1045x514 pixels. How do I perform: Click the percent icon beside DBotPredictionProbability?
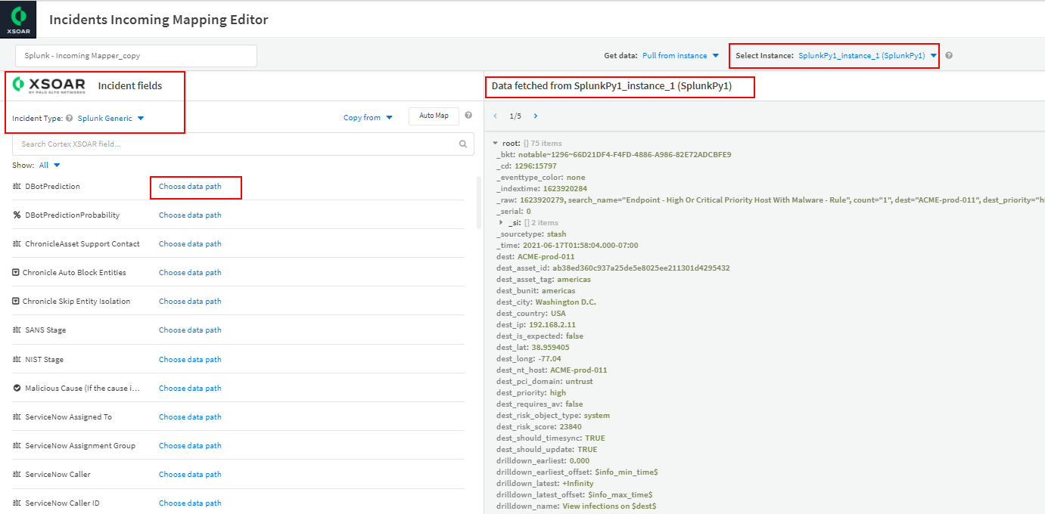(17, 215)
